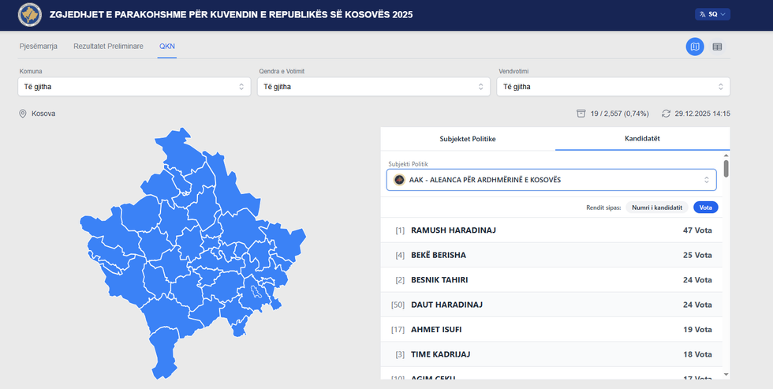Expand the Vendvotimi dropdown
Image resolution: width=773 pixels, height=389 pixels.
613,87
